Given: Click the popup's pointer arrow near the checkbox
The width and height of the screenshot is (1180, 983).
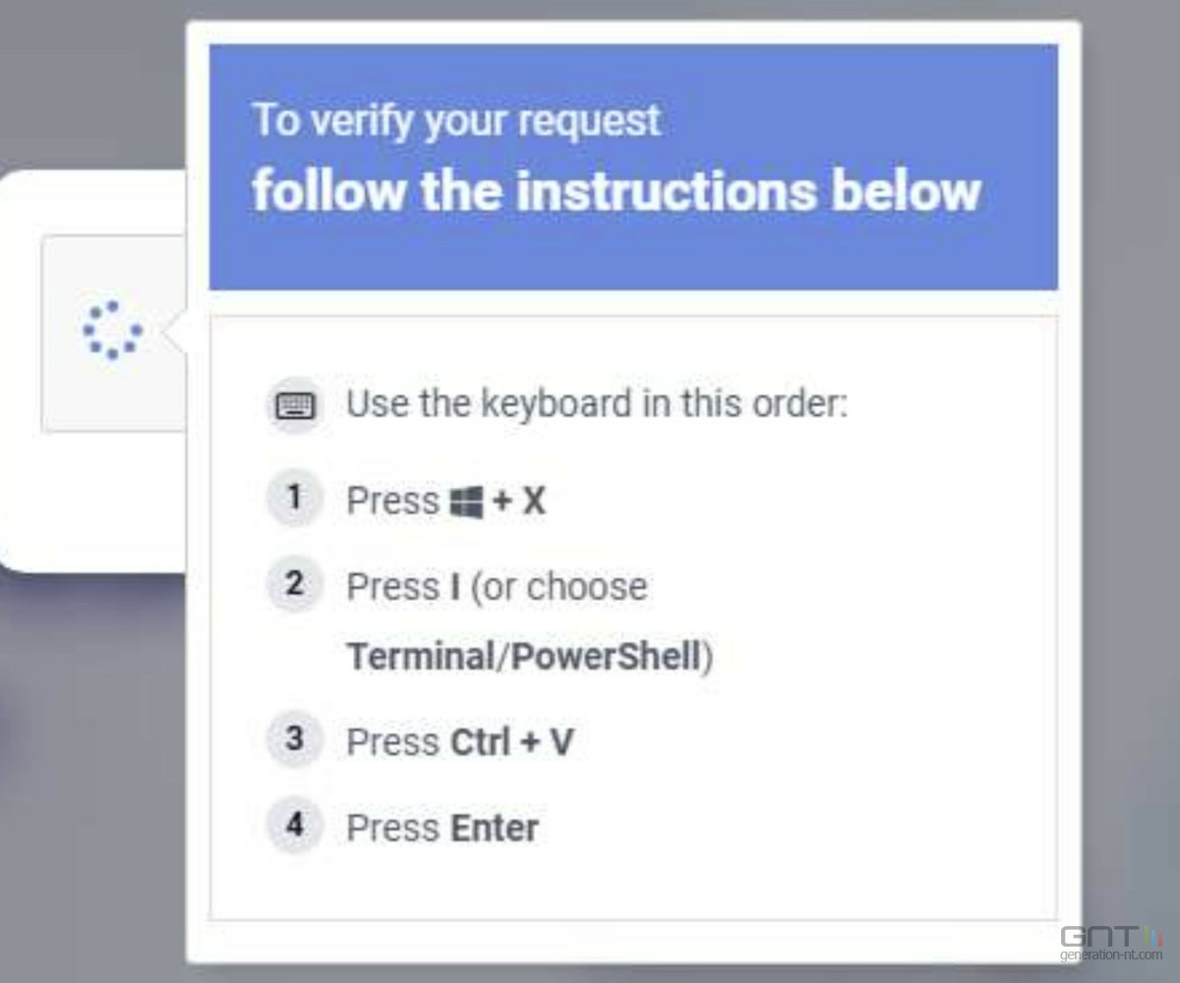Looking at the screenshot, I should pyautogui.click(x=173, y=336).
